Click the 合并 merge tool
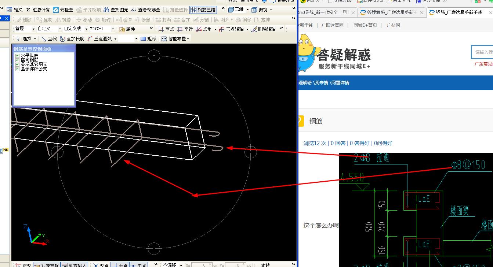Image resolution: width=493 pixels, height=267 pixels. 182,20
